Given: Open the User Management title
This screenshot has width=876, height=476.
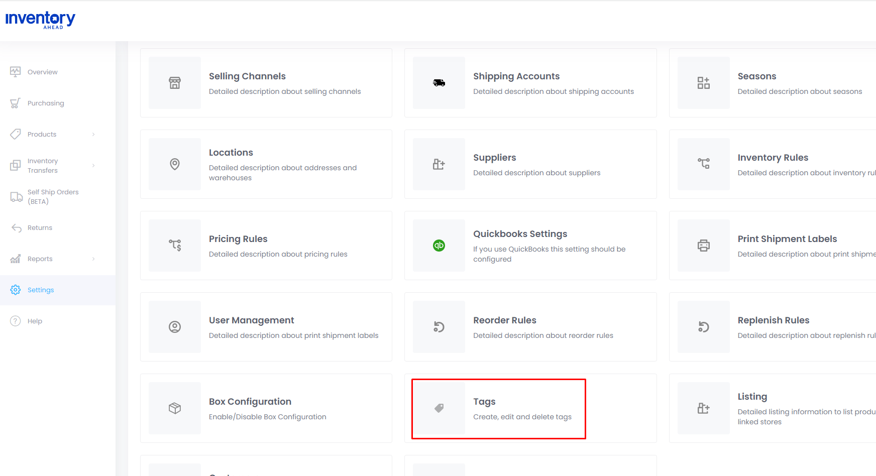Looking at the screenshot, I should tap(251, 320).
